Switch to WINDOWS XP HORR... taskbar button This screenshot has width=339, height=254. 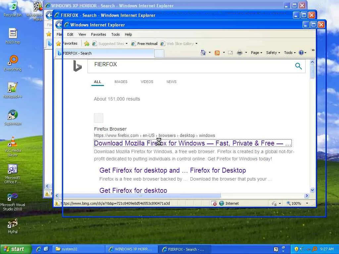[x=132, y=249]
